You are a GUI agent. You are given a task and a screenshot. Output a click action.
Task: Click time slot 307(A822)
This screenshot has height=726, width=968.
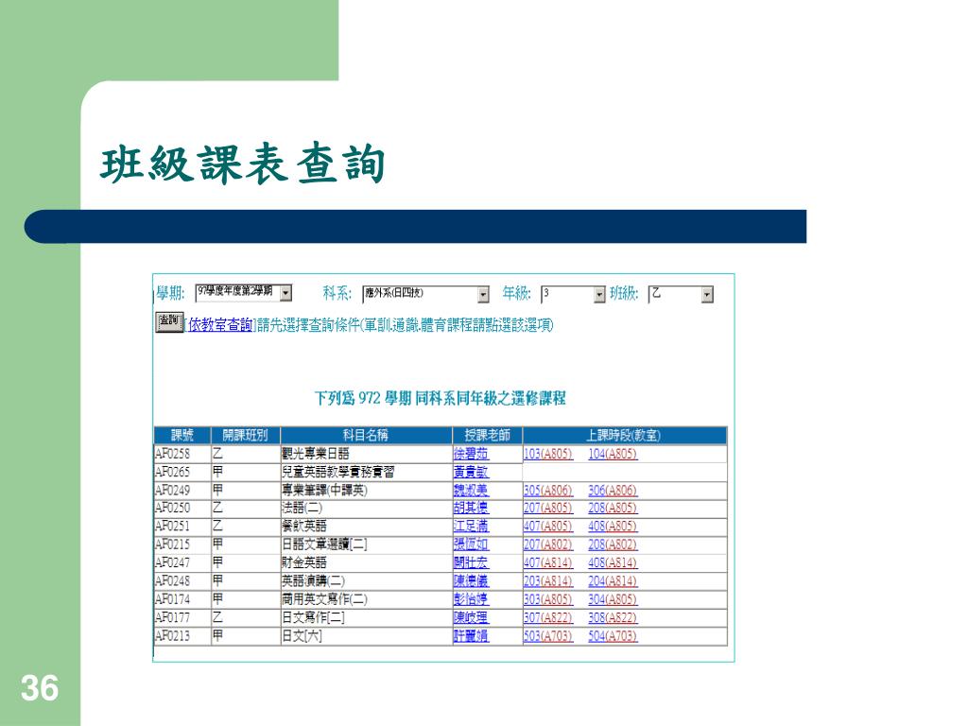tap(548, 617)
